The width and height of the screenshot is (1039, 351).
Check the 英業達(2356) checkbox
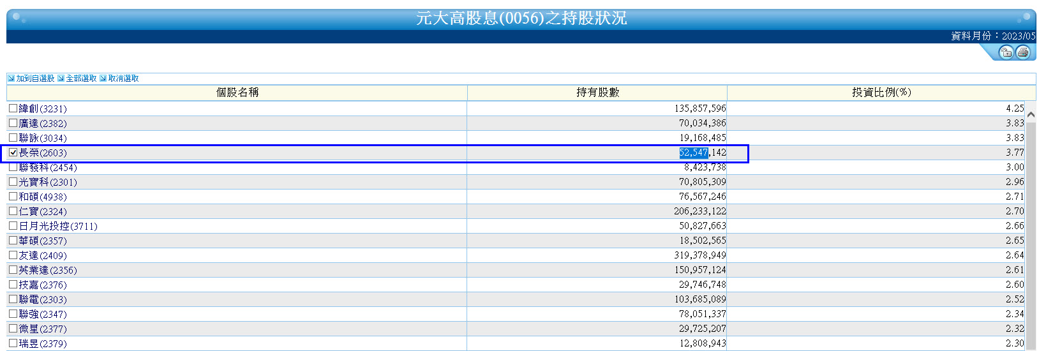click(13, 270)
